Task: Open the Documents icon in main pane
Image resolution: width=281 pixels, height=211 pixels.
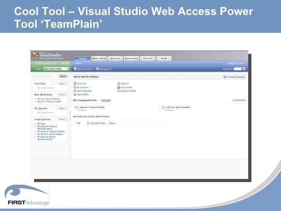Action: 118,87
